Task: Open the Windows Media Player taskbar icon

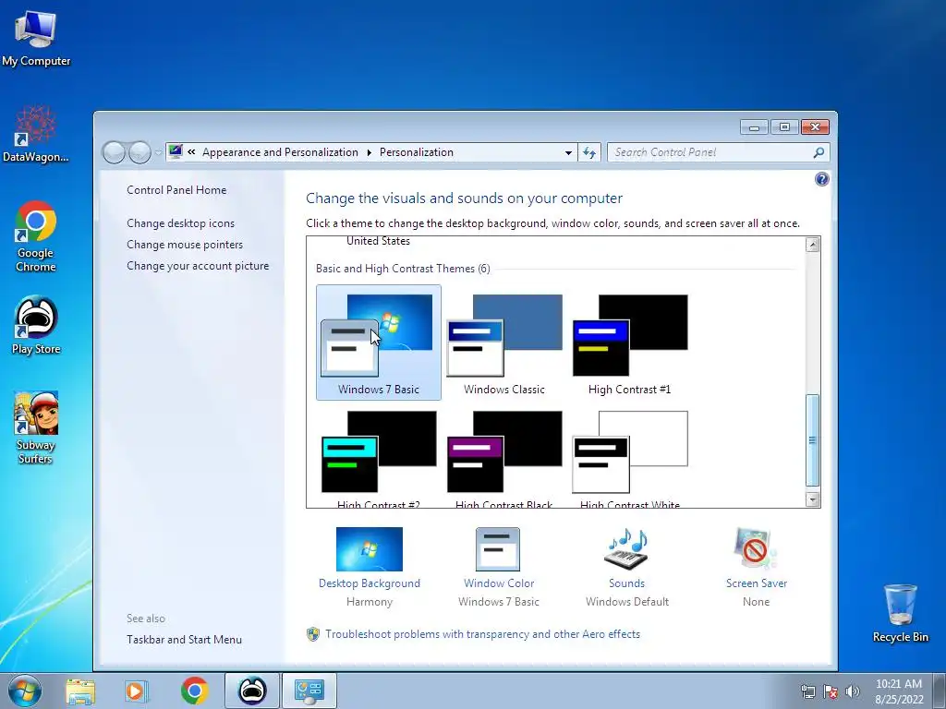Action: point(137,691)
